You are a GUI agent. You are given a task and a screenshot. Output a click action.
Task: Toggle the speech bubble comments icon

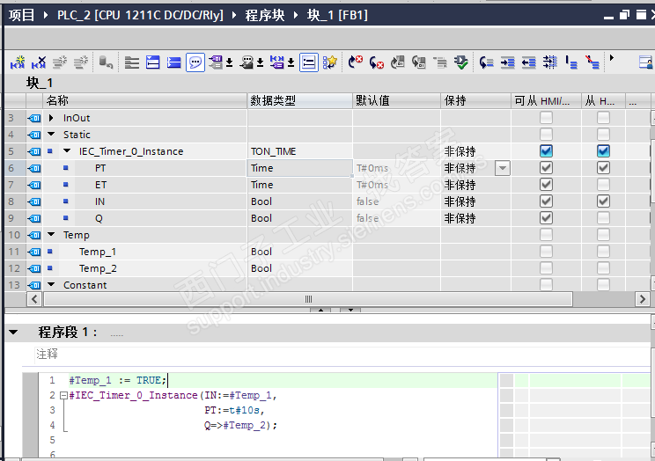195,62
